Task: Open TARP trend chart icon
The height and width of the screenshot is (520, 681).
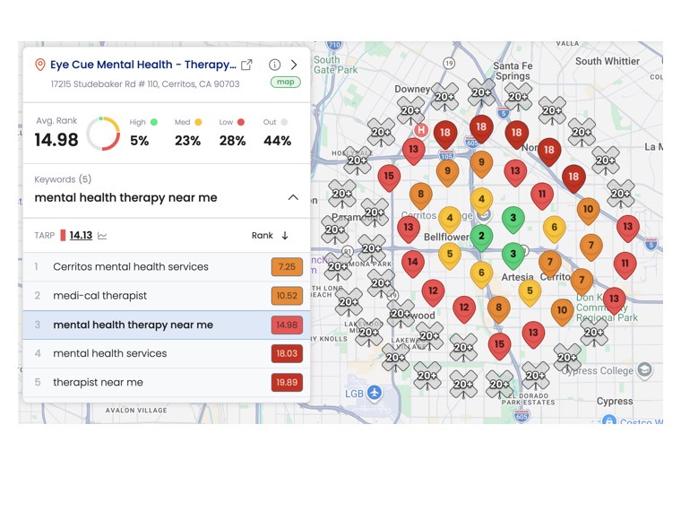Action: 102,236
